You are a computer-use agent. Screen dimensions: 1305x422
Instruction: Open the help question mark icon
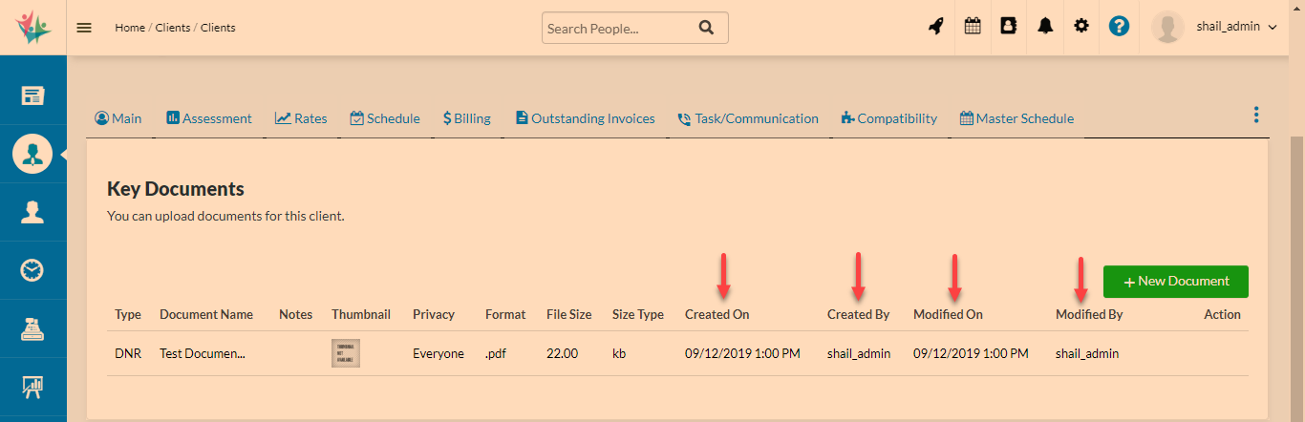click(x=1120, y=27)
